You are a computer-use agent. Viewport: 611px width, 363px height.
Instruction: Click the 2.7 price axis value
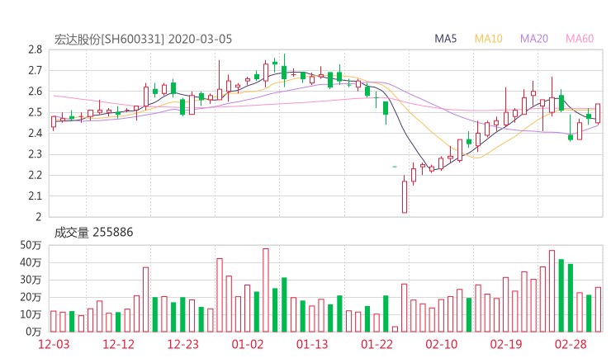pyautogui.click(x=35, y=70)
